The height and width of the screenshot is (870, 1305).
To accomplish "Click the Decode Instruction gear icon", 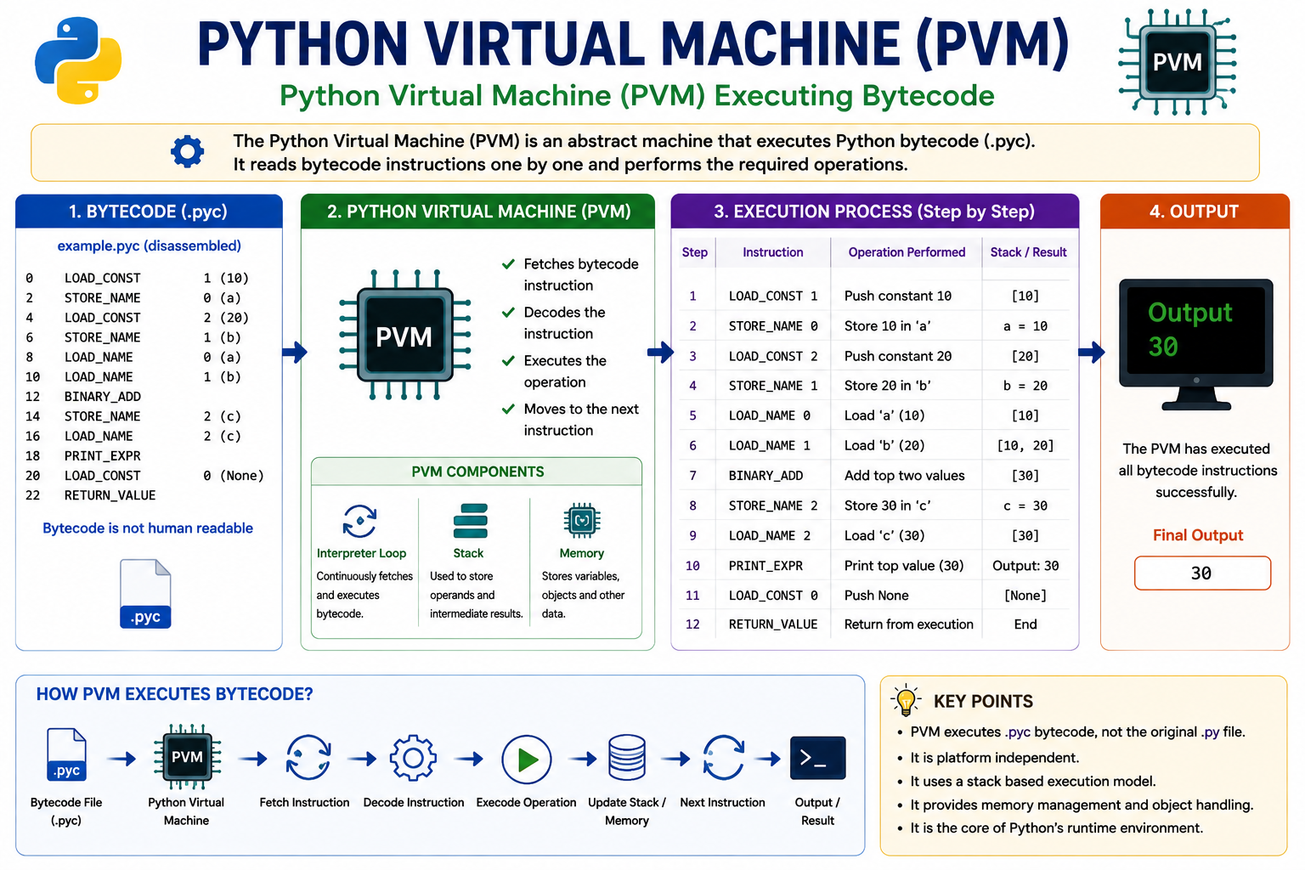I will 413,758.
